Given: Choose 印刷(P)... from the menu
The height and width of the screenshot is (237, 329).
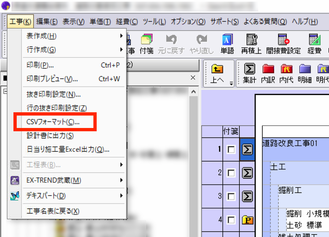Looking at the screenshot, I should click(x=73, y=65).
